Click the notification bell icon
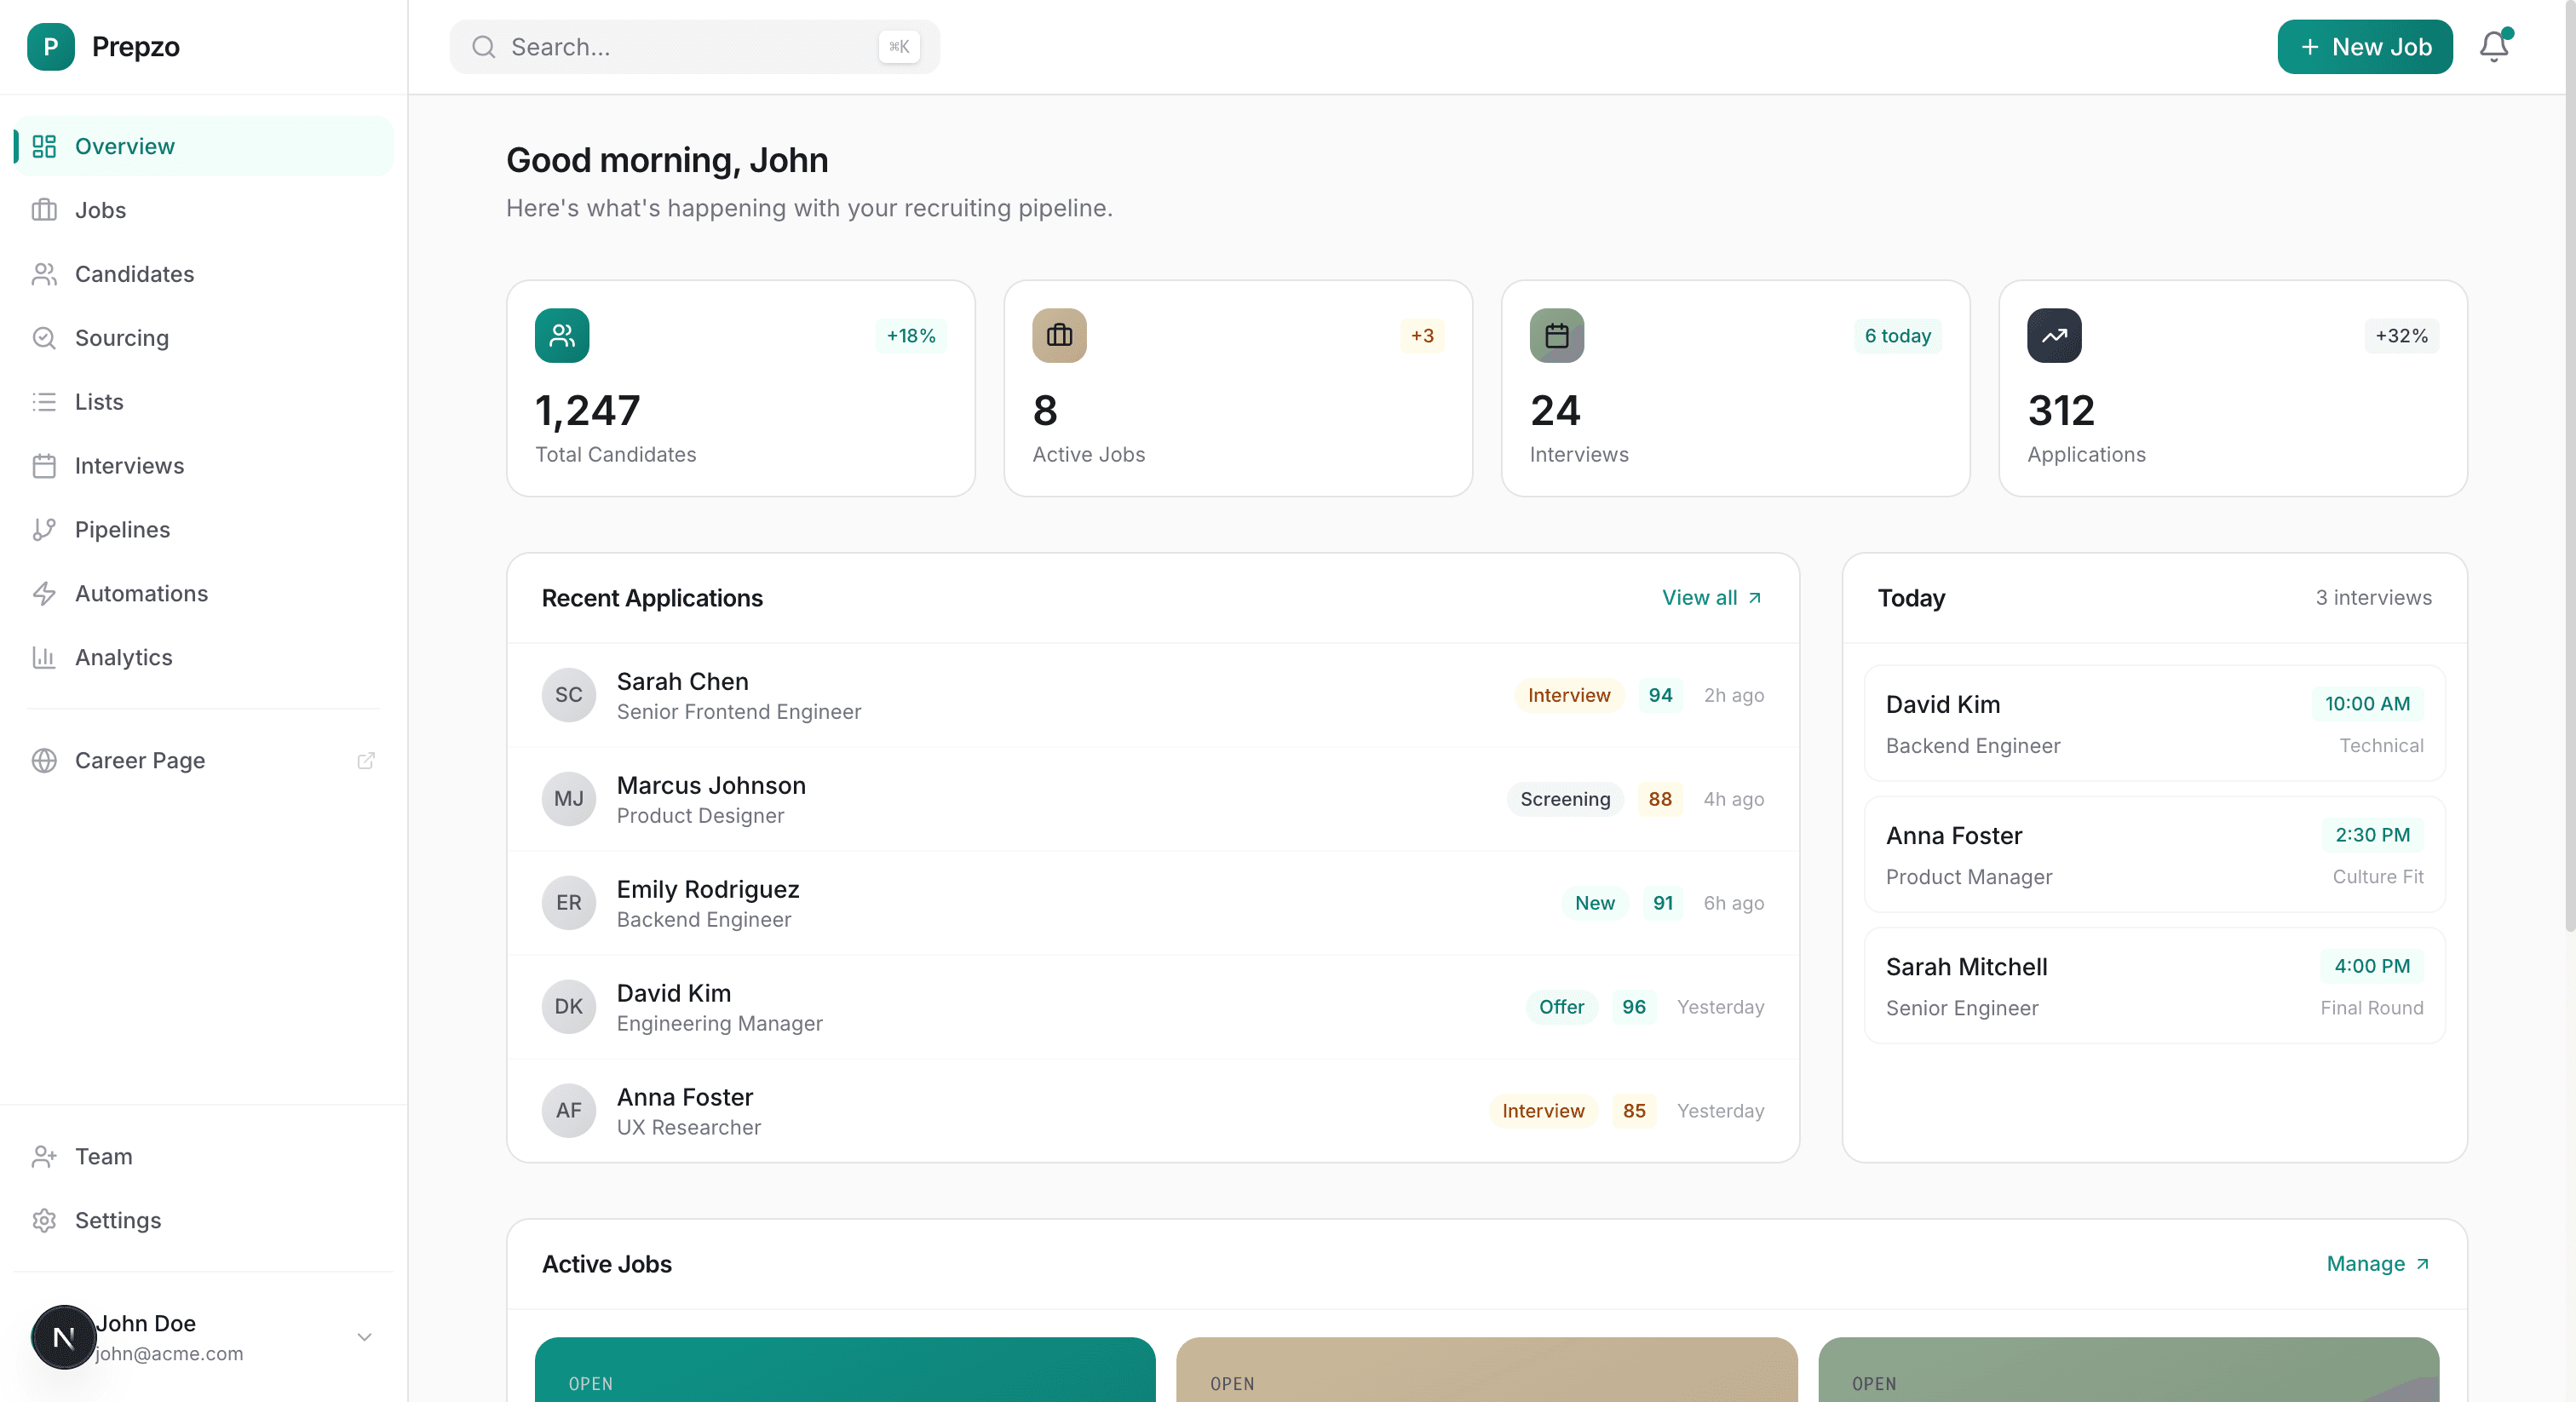 coord(2494,46)
